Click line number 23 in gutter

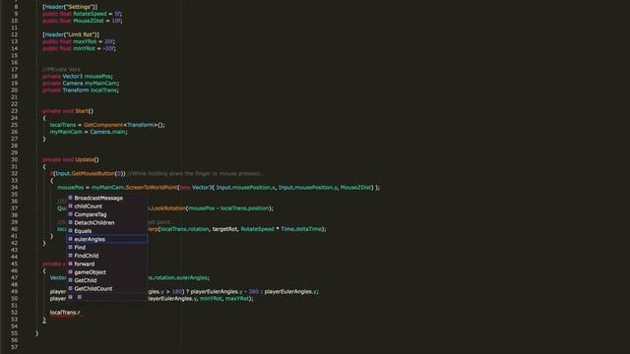15,111
